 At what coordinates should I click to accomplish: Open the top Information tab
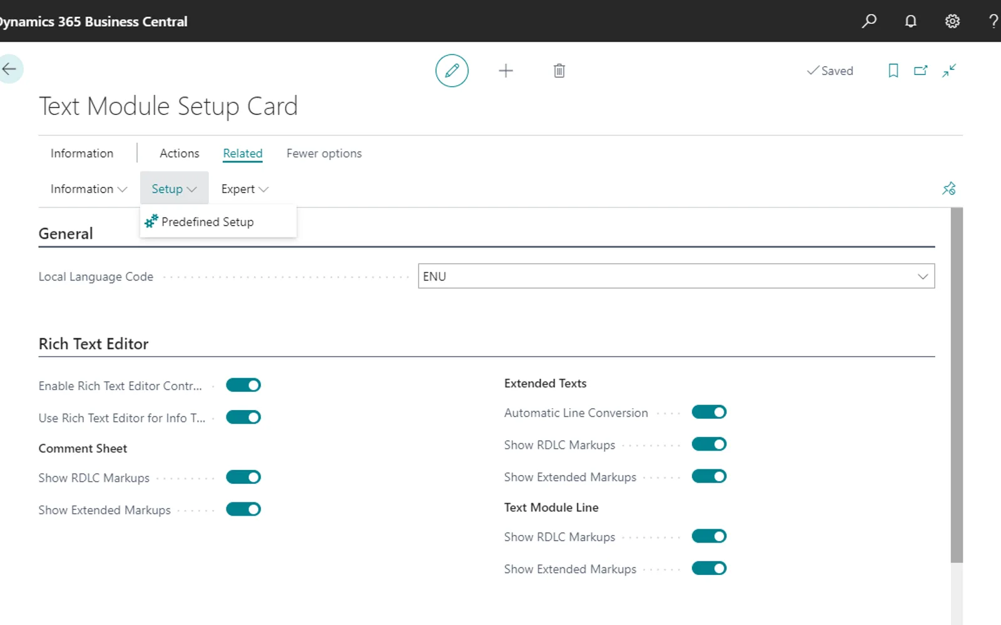point(82,153)
